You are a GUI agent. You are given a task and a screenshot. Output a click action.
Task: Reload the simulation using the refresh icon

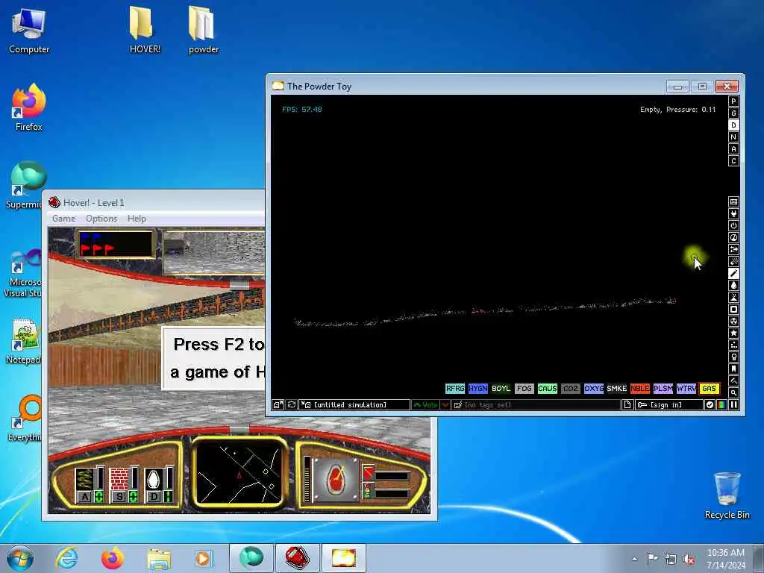(x=292, y=405)
